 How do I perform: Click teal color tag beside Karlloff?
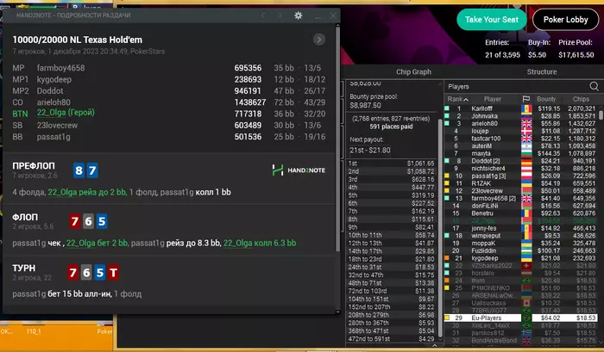(447, 108)
